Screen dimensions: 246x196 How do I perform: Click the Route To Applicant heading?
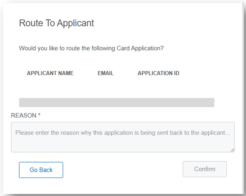(56, 23)
